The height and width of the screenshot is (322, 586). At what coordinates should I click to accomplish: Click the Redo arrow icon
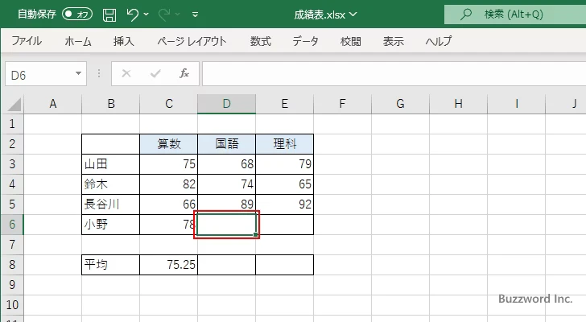coord(164,14)
